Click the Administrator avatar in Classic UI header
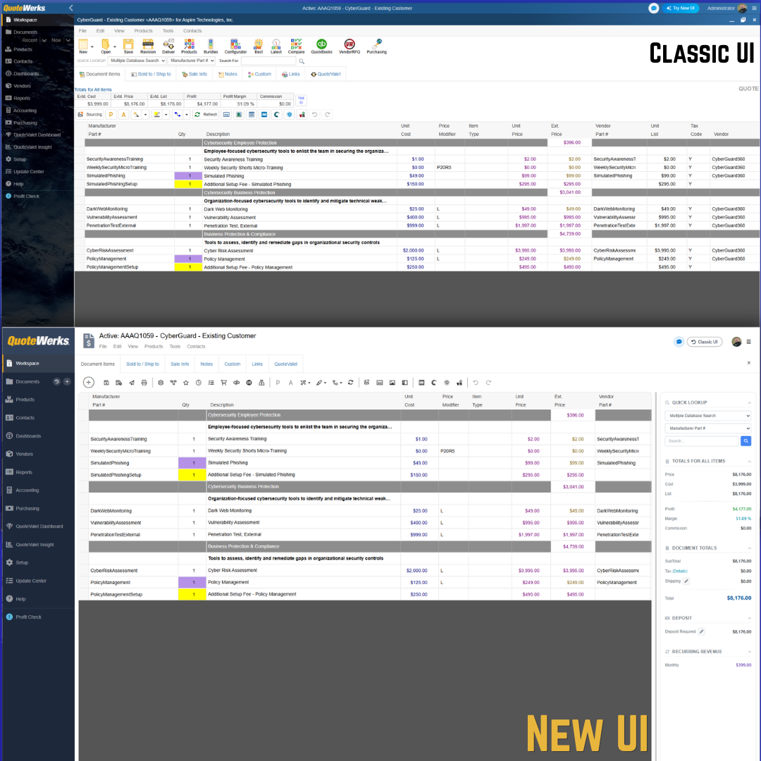Viewport: 761px width, 761px height. point(742,8)
